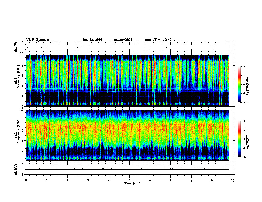Click the ch.1 spectrogram color bar
Image resolution: width=262 pixels, height=202 pixels.
tap(239, 84)
